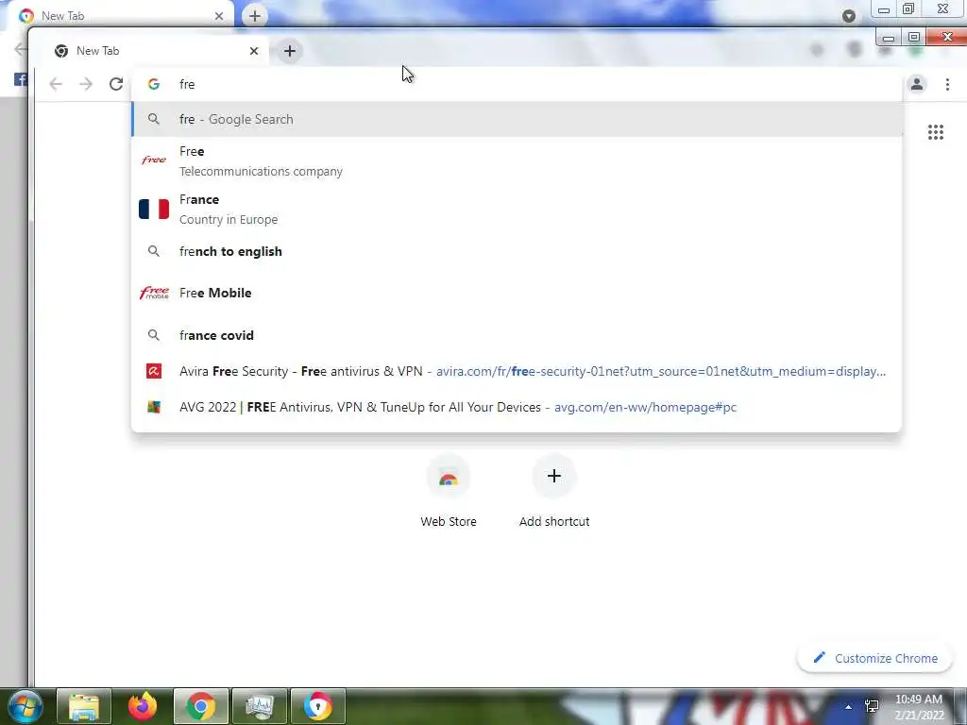Launch Firefox from the taskbar
The width and height of the screenshot is (967, 725).
[x=143, y=706]
